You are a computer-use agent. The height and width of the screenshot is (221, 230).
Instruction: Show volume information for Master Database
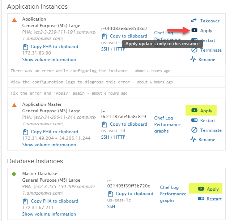pyautogui.click(x=49, y=214)
